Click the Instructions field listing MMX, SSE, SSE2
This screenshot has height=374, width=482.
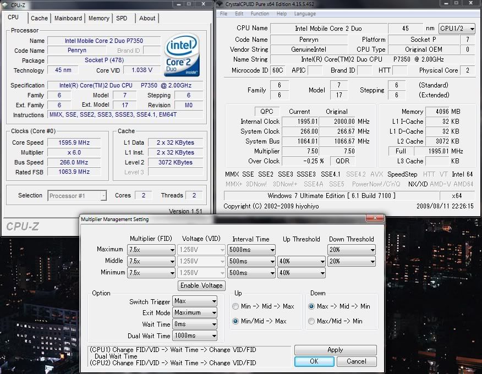(125, 114)
